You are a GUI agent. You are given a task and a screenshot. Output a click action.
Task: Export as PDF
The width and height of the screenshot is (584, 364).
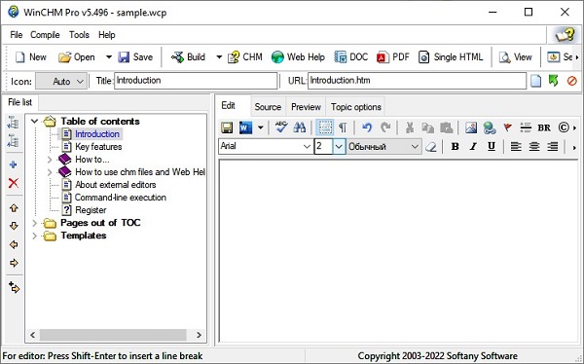(x=392, y=57)
